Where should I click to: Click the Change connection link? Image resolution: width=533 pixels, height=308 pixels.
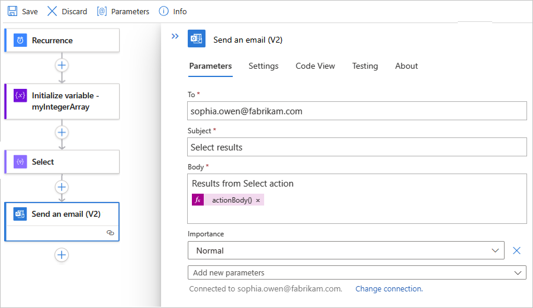click(x=389, y=289)
